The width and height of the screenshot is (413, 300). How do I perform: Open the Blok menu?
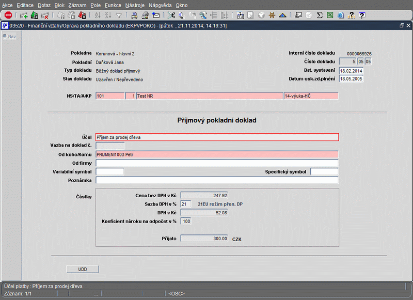[x=59, y=5]
